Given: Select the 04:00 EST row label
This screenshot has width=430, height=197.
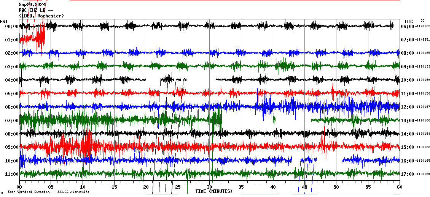Looking at the screenshot, I should pyautogui.click(x=12, y=80).
